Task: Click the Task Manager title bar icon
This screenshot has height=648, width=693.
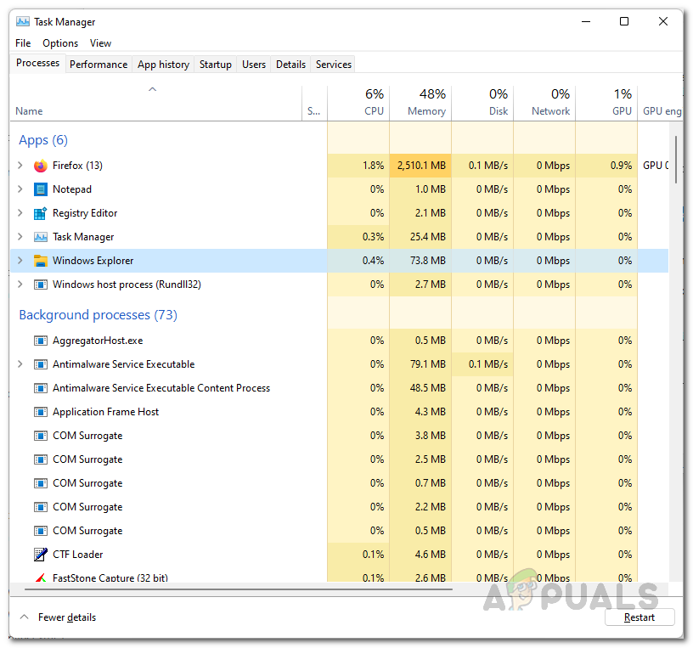Action: click(23, 22)
